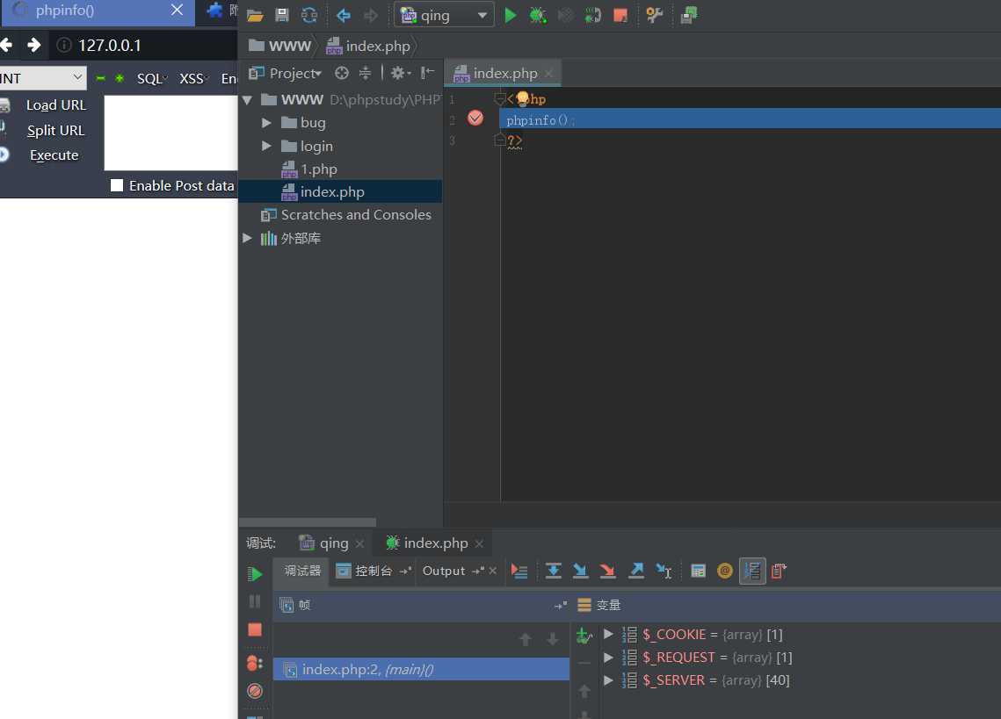Open the Project panel gear settings menu
The image size is (1001, 719).
coord(401,74)
